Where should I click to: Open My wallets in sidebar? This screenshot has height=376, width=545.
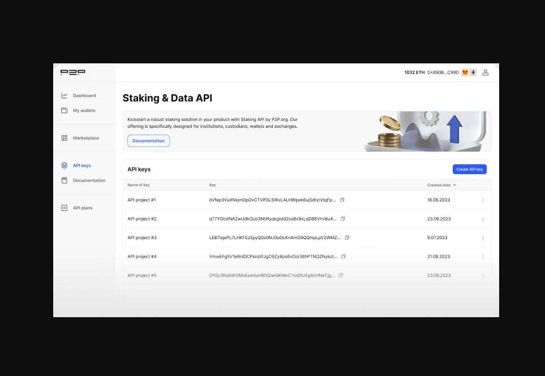84,110
